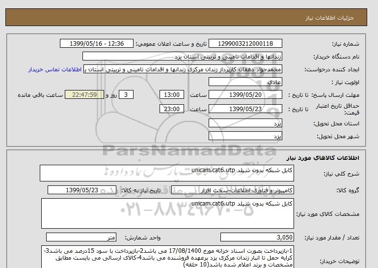378x268 pixels.
Task: Click the واحد شمارش label
Action: coord(142,238)
